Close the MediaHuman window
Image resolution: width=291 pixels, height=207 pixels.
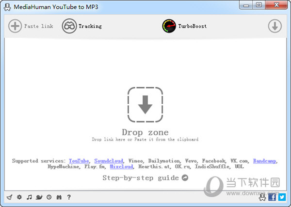(276, 5)
